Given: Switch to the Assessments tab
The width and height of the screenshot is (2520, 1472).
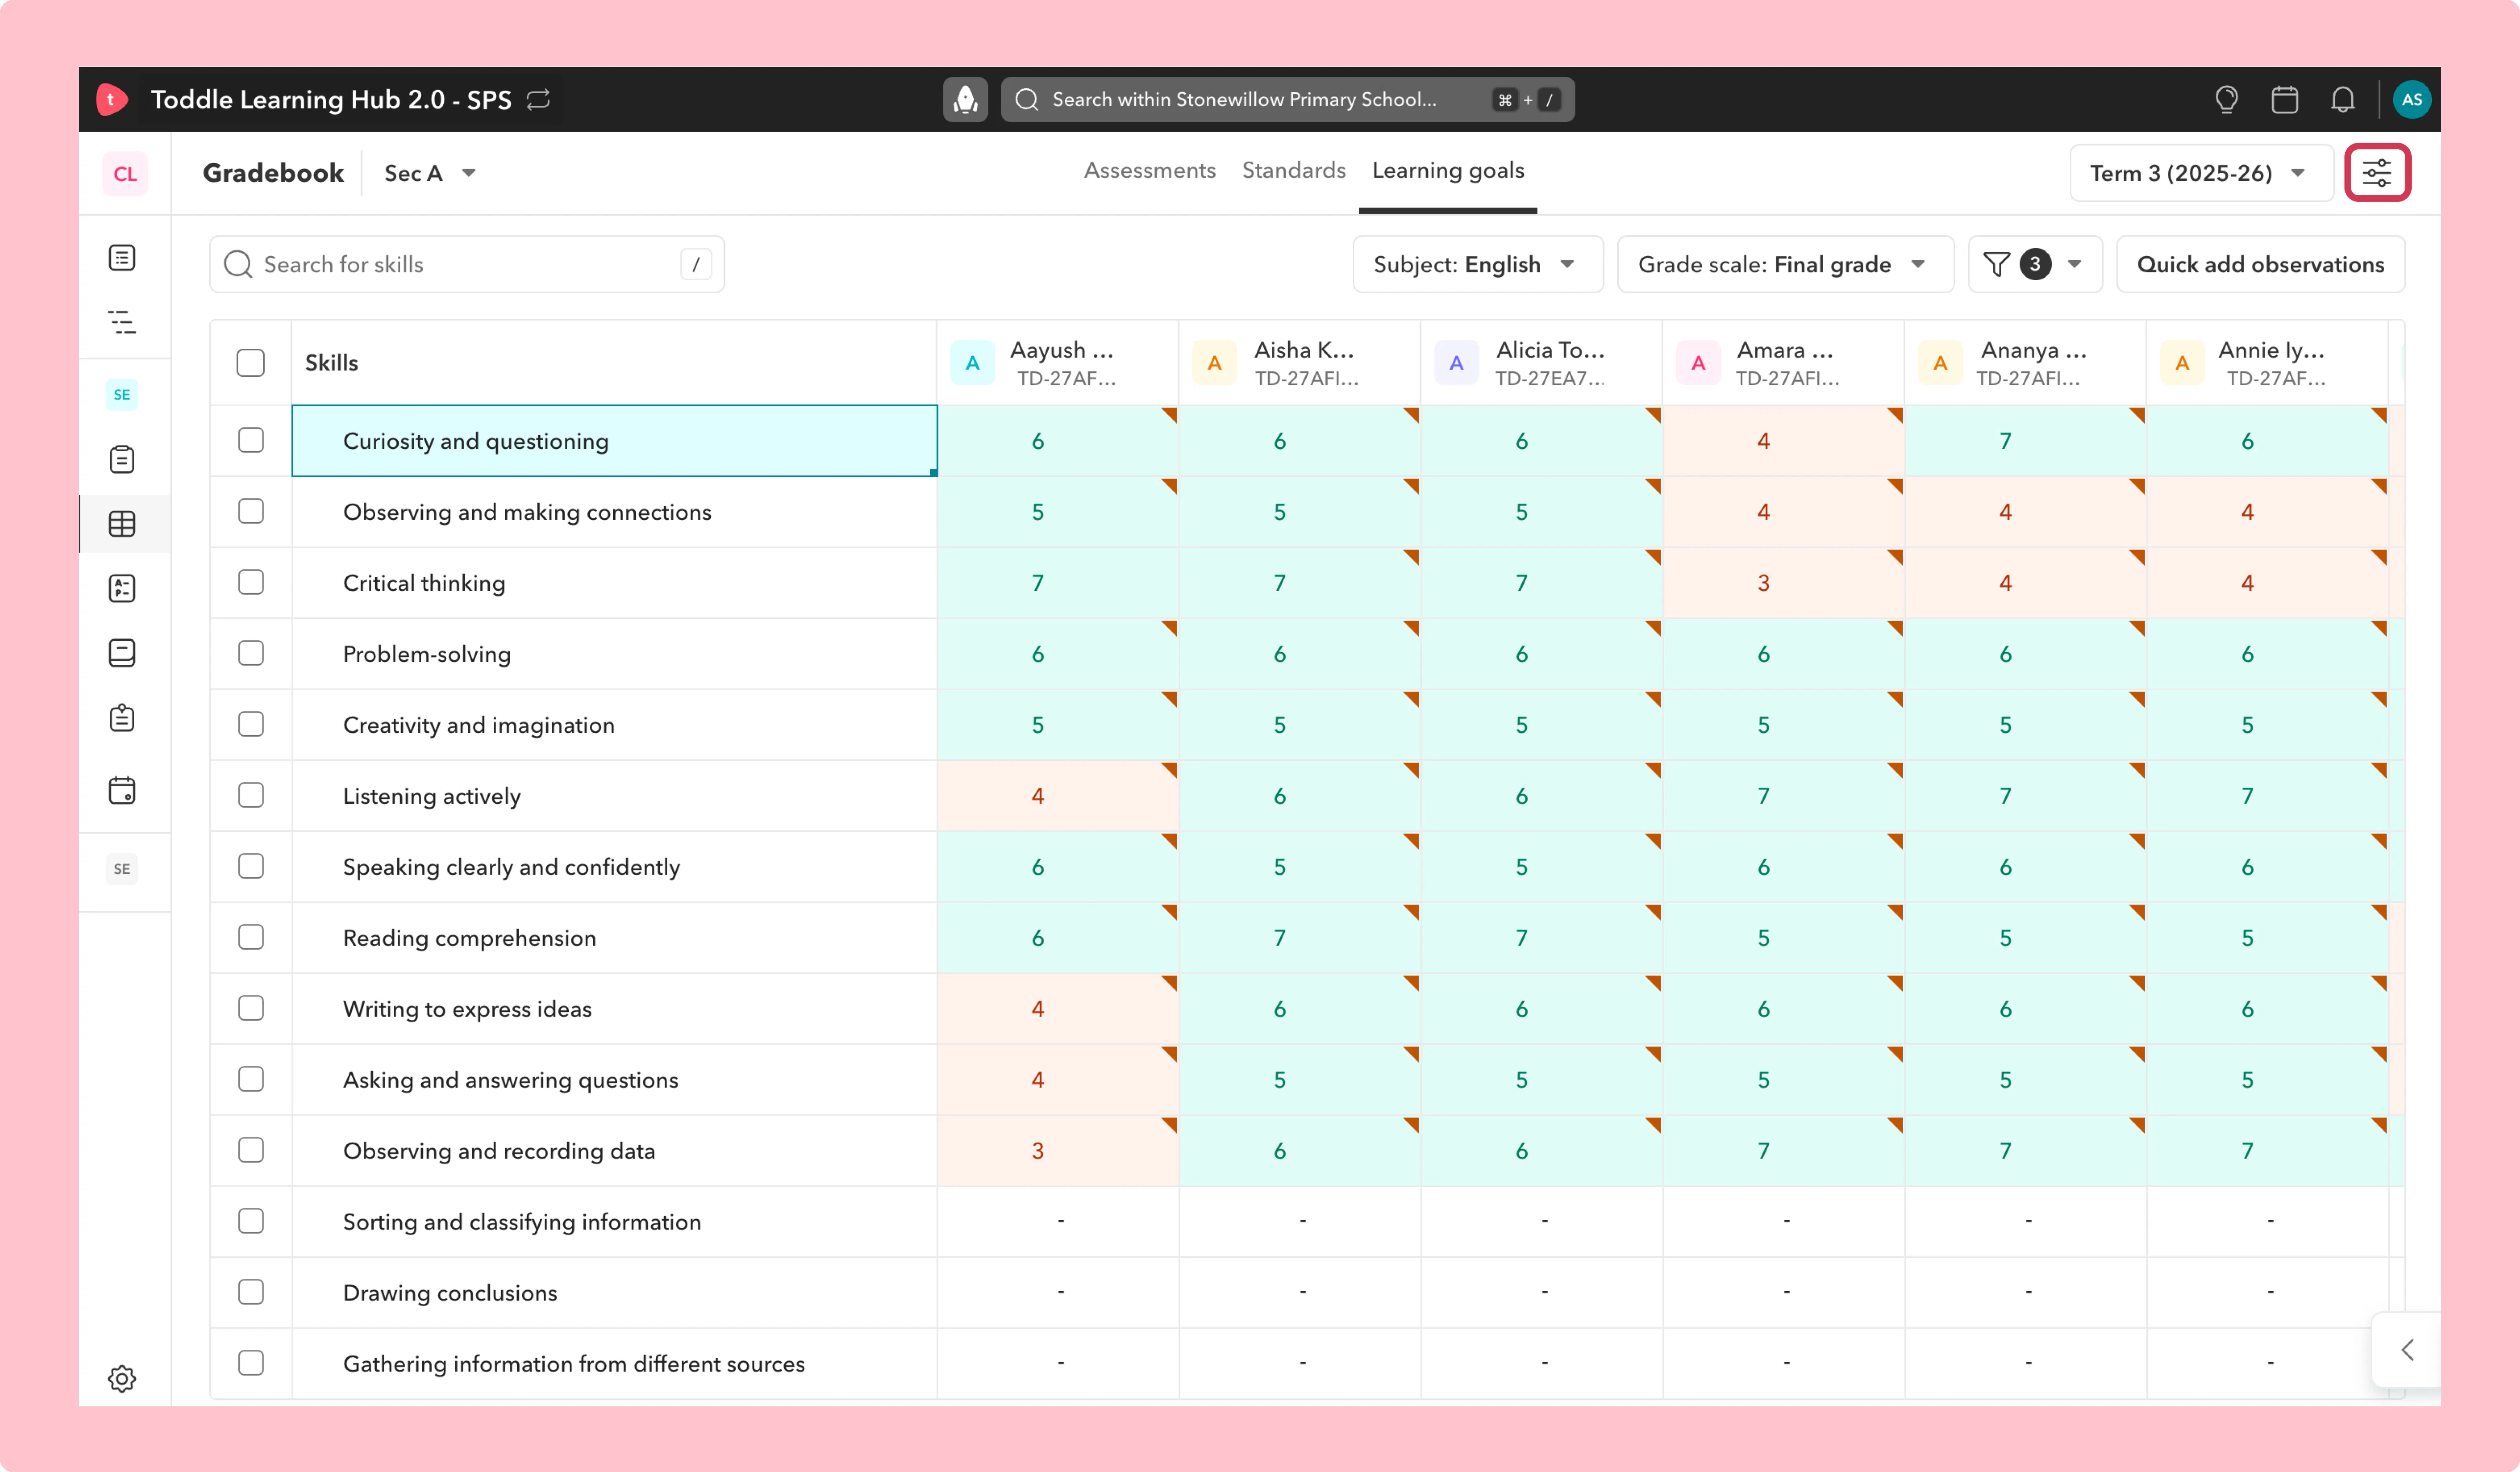Looking at the screenshot, I should tap(1150, 171).
